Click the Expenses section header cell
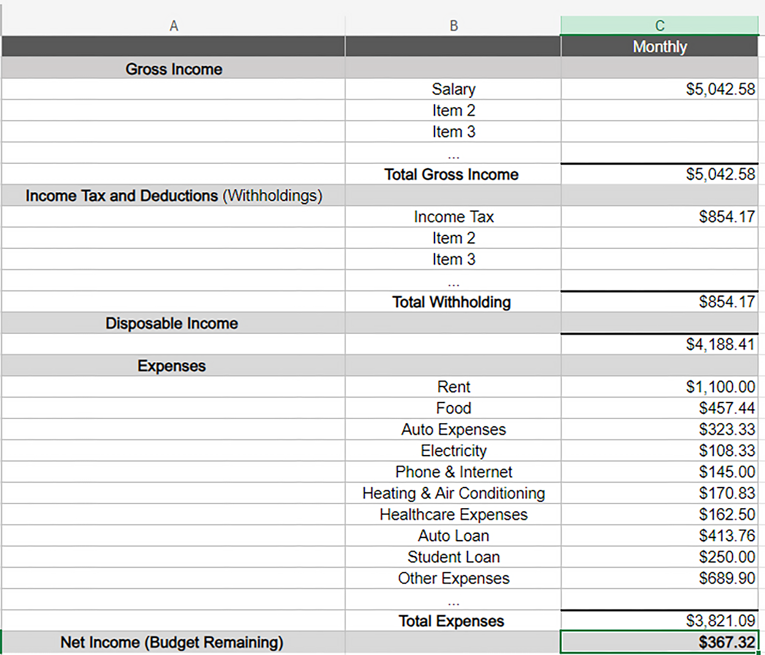 pos(174,365)
